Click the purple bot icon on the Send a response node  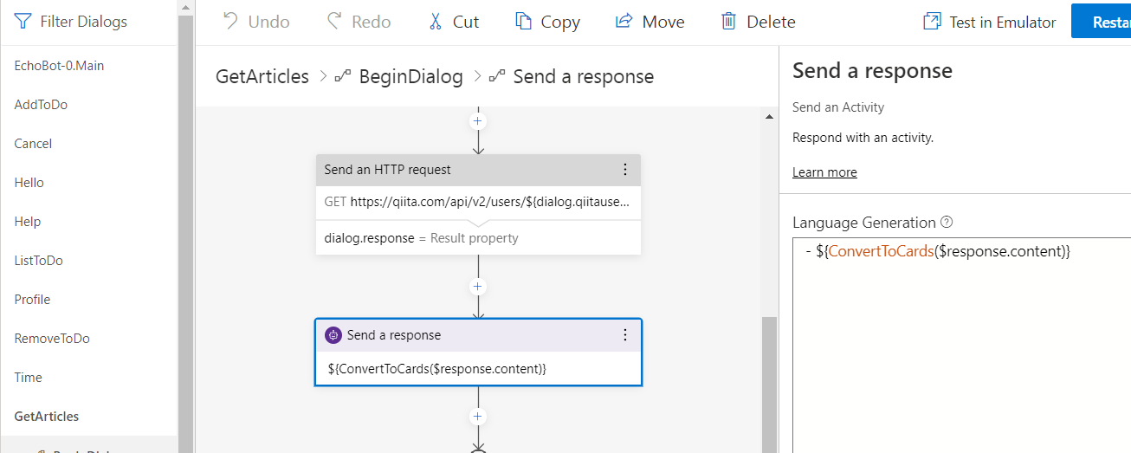tap(333, 335)
